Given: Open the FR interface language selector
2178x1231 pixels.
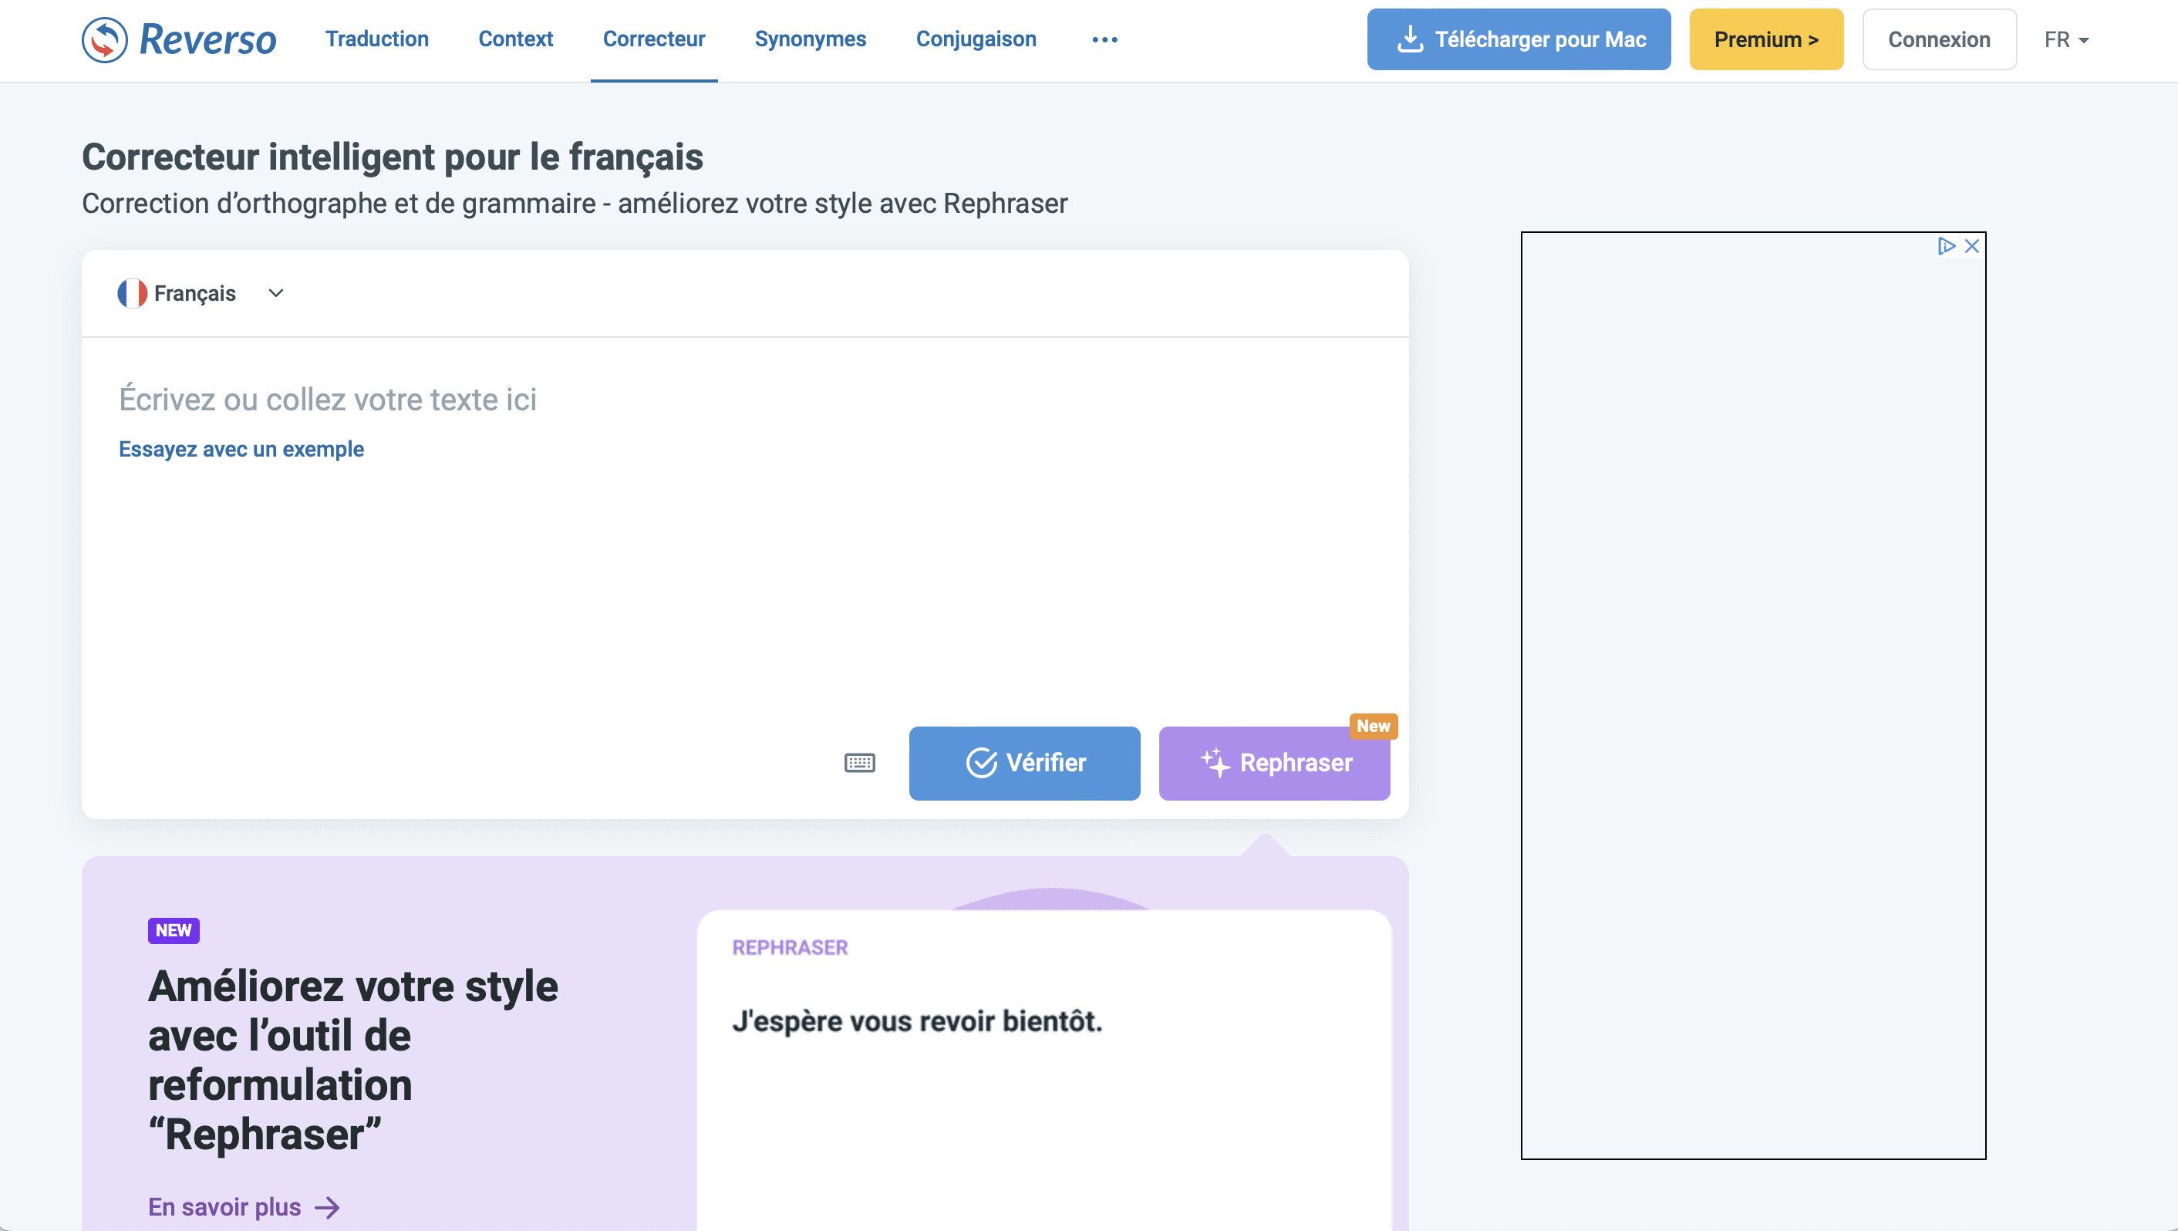Looking at the screenshot, I should click(x=2065, y=39).
